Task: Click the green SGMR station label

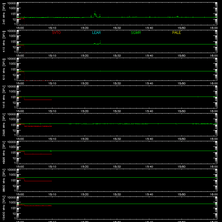Action: click(136, 32)
